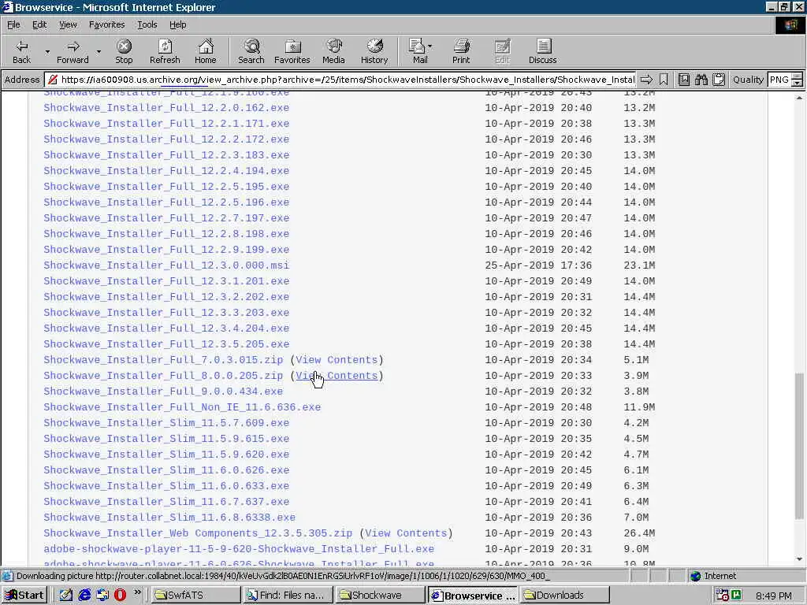Click the bookmark ribbon icon
The image size is (807, 605).
[x=664, y=80]
